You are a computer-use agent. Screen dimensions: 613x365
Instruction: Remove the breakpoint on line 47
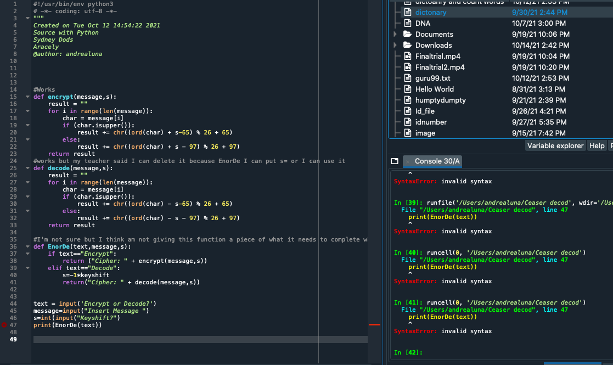(x=4, y=325)
